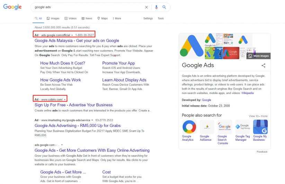The height and width of the screenshot is (184, 285).
Task: Click the Feedback link below the panel
Action: click(262, 152)
